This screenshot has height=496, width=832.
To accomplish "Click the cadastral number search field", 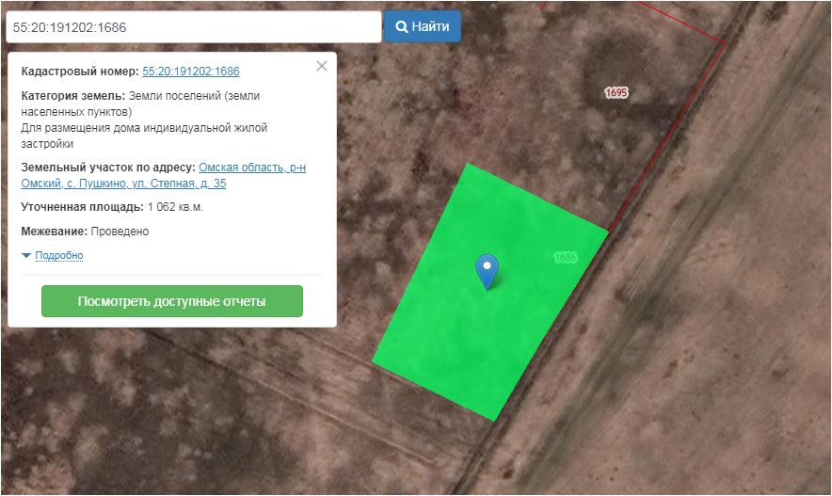I will coord(194,27).
